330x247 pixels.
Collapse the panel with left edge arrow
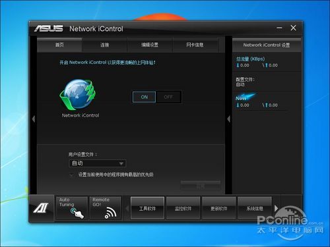34,119
